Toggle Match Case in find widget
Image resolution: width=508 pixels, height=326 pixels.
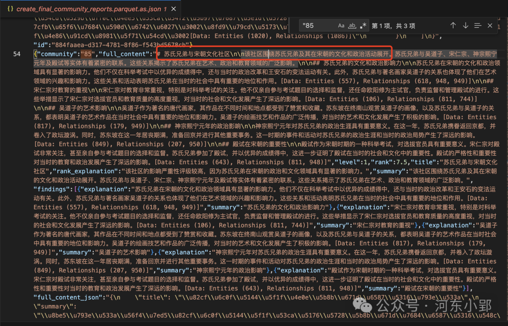tap(341, 25)
